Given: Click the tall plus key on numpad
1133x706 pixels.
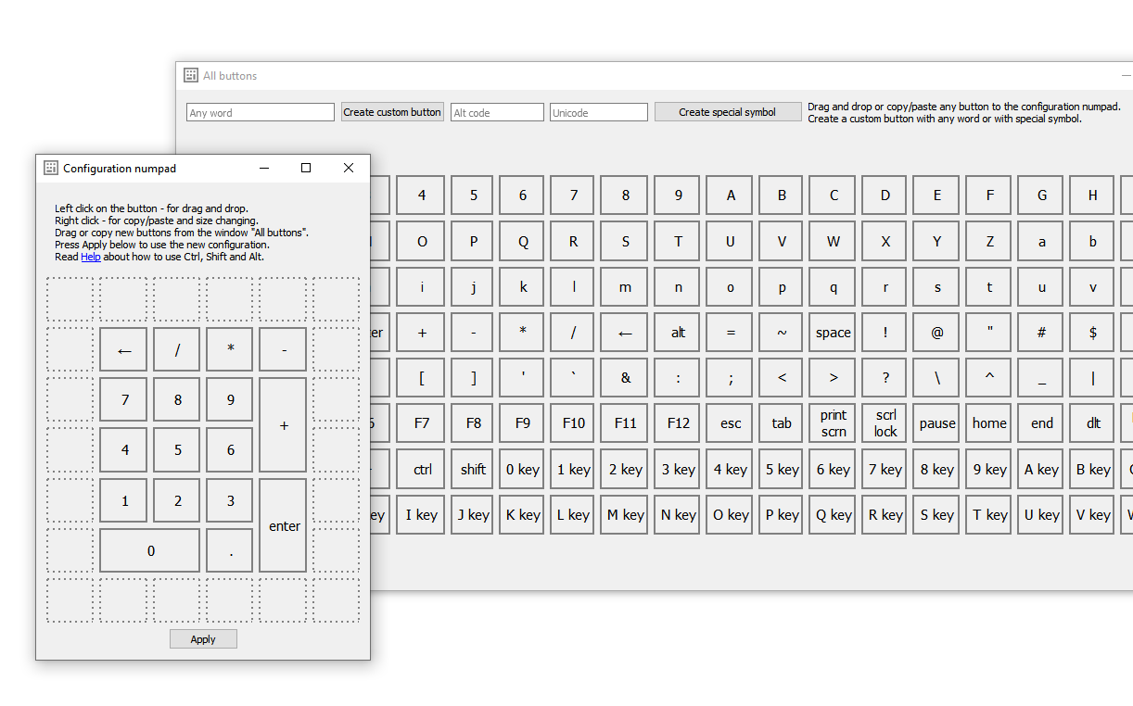Looking at the screenshot, I should tap(284, 425).
